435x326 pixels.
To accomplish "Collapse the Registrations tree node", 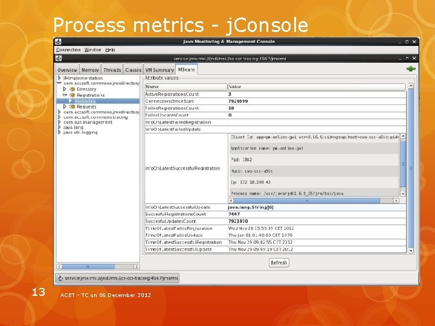I will coord(65,95).
